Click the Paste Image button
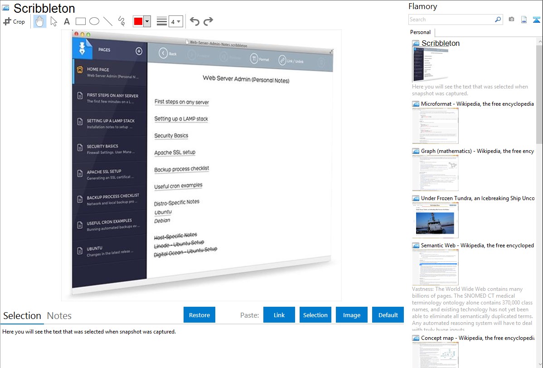Screen dimensions: 543x368 pyautogui.click(x=351, y=314)
